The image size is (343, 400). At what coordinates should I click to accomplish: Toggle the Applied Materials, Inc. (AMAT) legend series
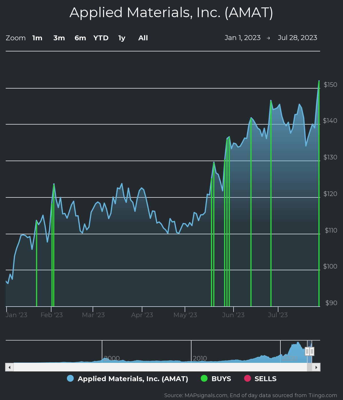127,379
